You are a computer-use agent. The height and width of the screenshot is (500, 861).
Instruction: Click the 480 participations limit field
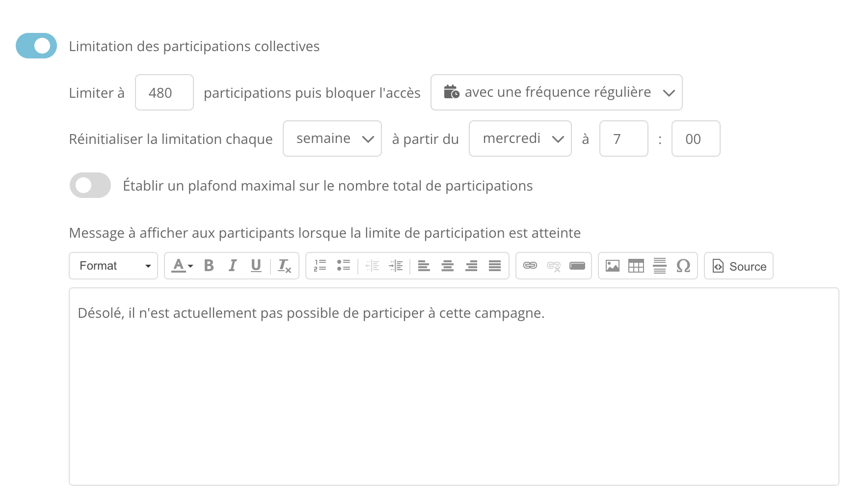(x=164, y=92)
